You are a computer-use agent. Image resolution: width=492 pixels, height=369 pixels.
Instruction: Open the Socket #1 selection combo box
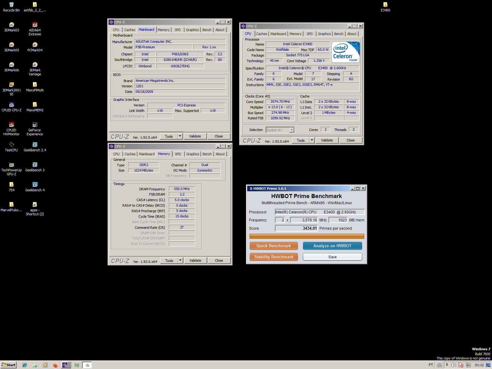coord(280,130)
